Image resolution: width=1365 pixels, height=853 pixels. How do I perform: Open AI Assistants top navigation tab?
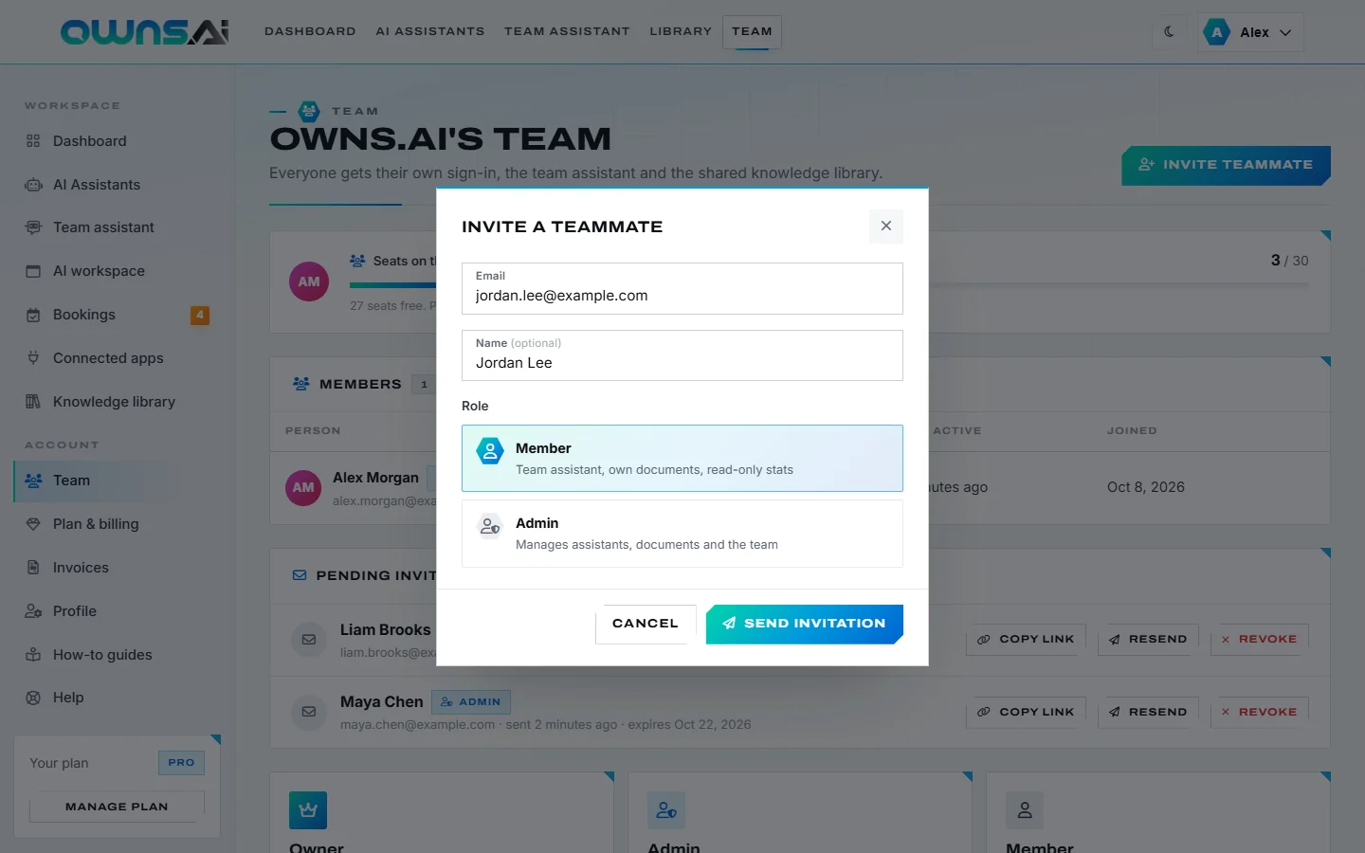[429, 31]
